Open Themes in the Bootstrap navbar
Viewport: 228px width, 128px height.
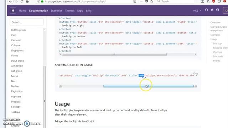tap(70, 11)
